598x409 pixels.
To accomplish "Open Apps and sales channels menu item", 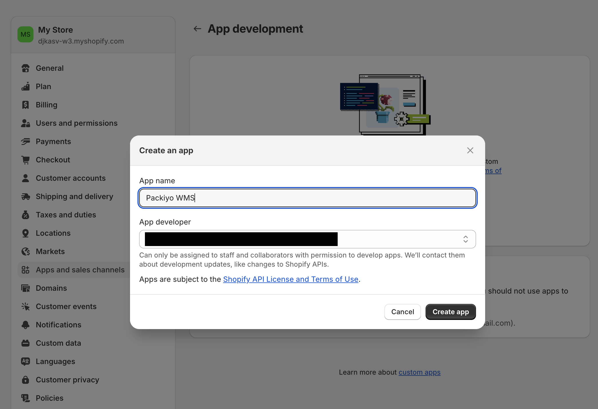I will [80, 270].
